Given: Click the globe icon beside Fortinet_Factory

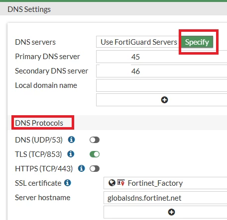Looking at the screenshot, I should click(112, 183).
